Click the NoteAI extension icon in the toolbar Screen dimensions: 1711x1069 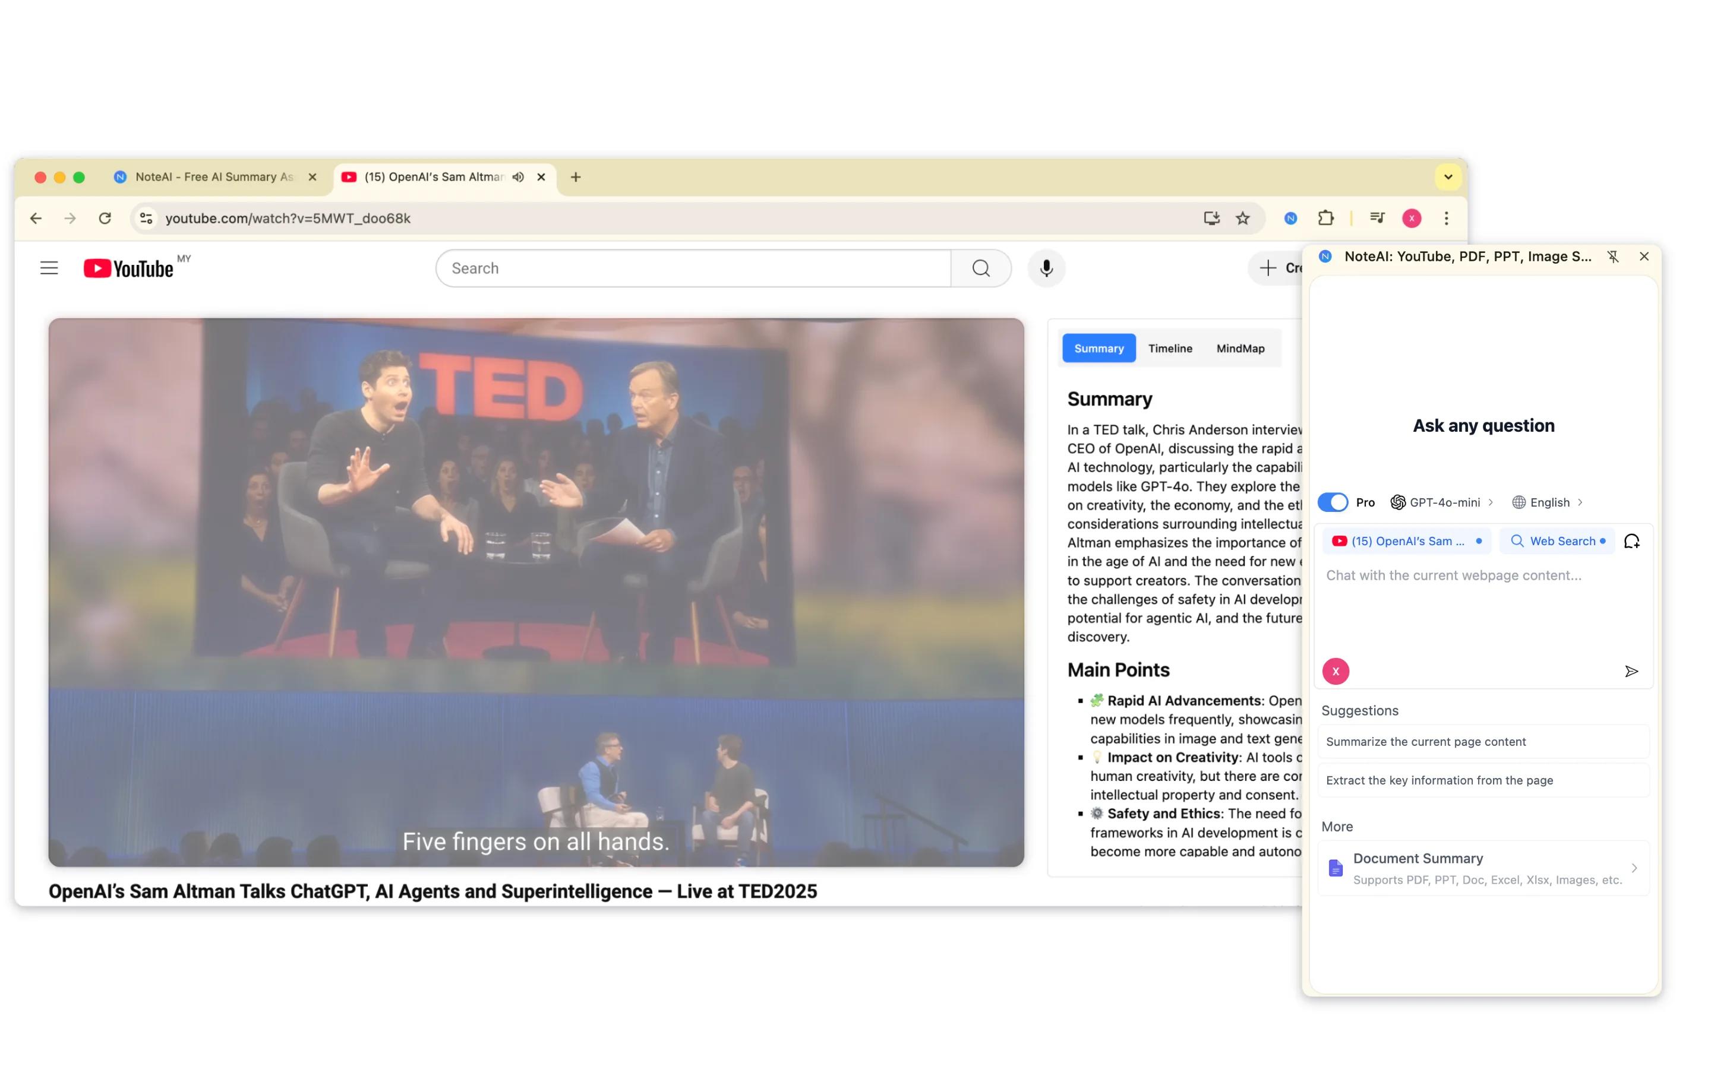coord(1290,218)
